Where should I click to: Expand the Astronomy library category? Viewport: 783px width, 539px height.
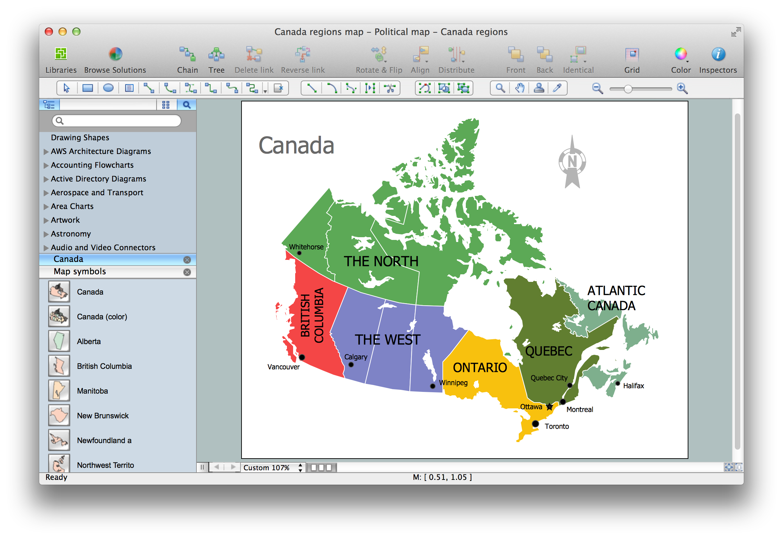click(x=46, y=234)
